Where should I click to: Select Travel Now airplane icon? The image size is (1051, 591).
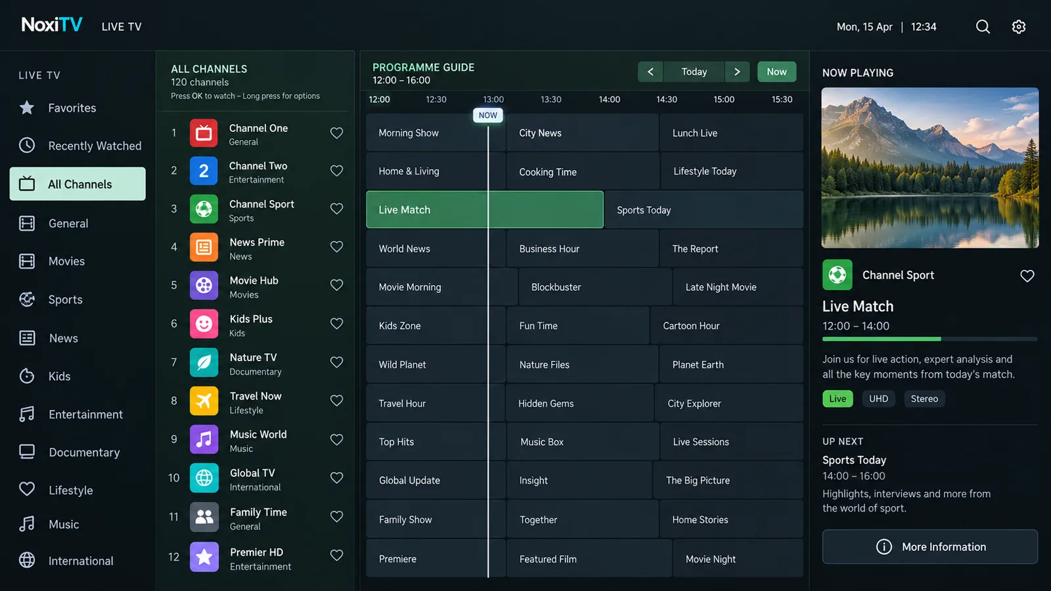(x=204, y=401)
